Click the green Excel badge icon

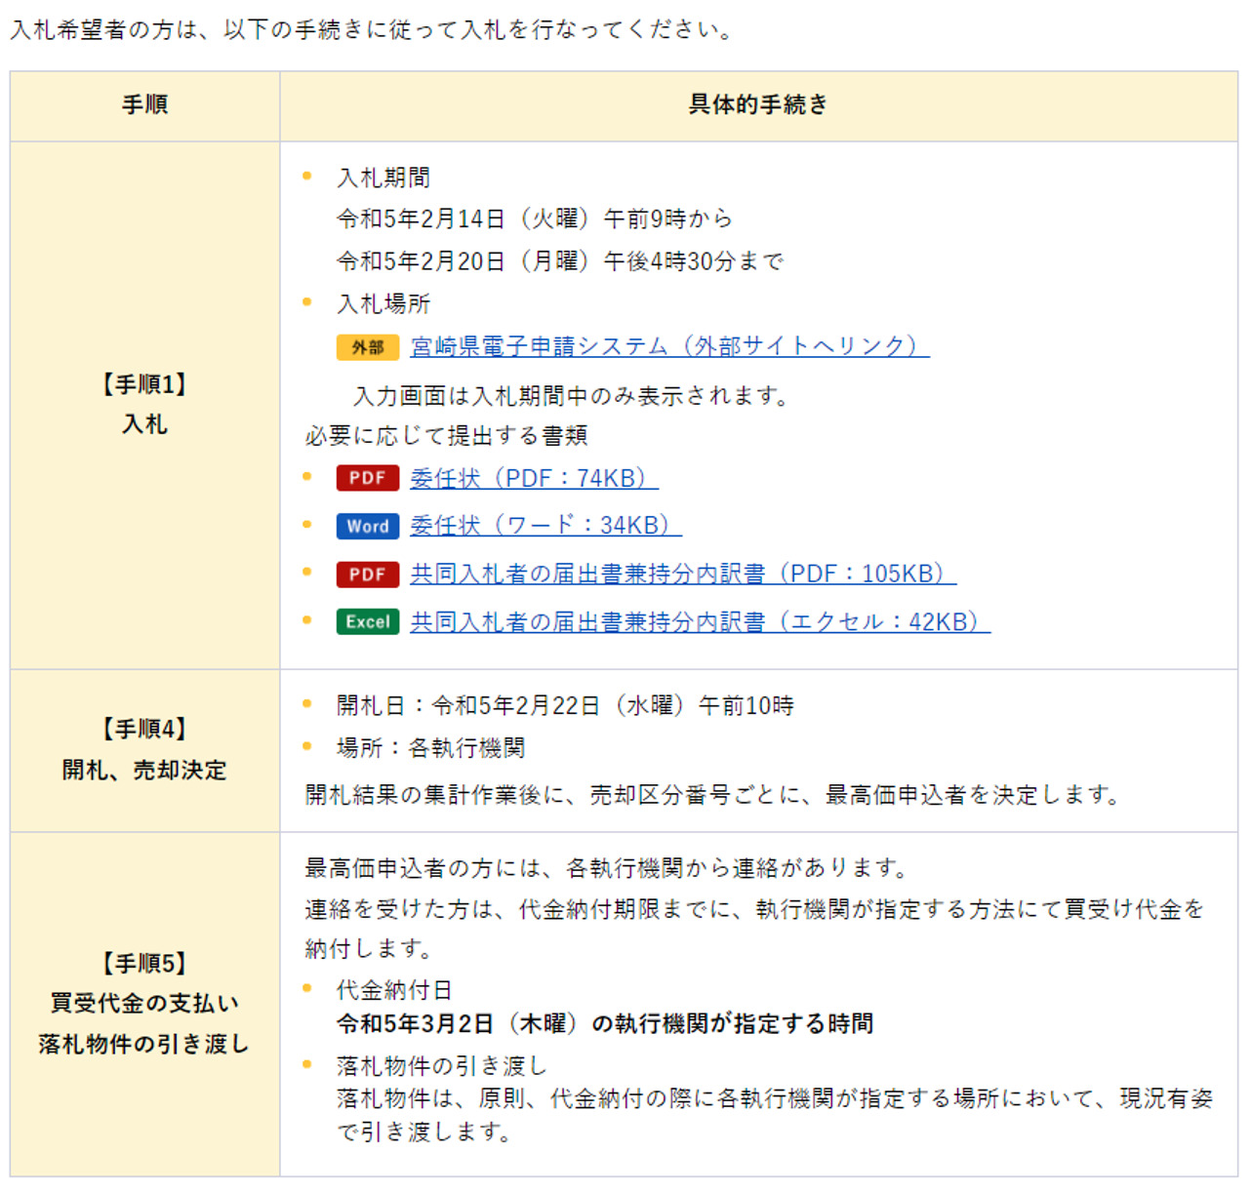(367, 622)
